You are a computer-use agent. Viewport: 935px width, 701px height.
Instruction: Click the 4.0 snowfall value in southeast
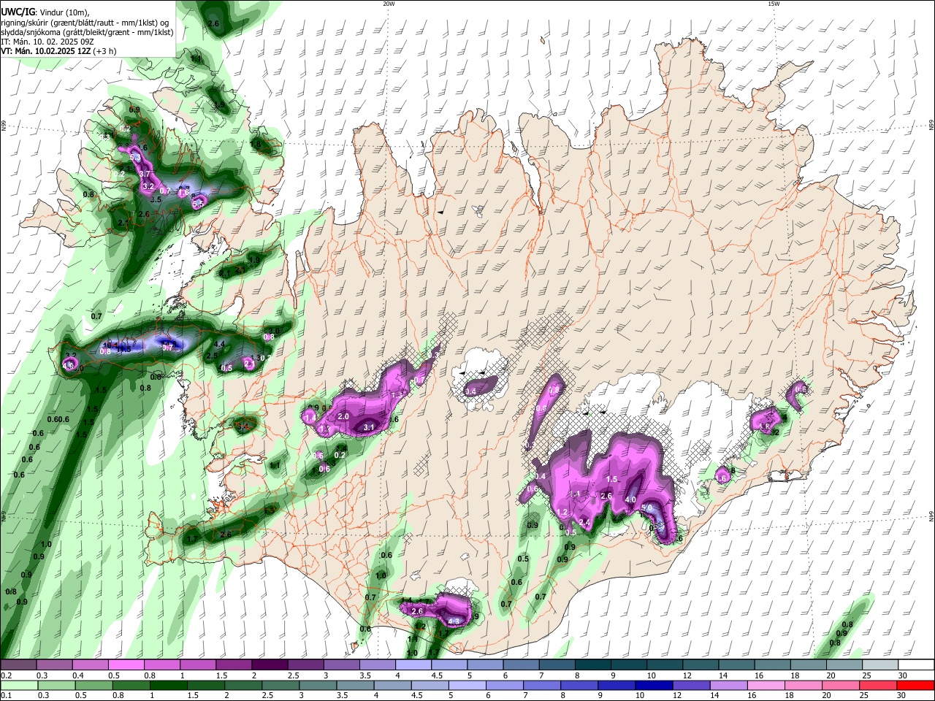pos(630,500)
